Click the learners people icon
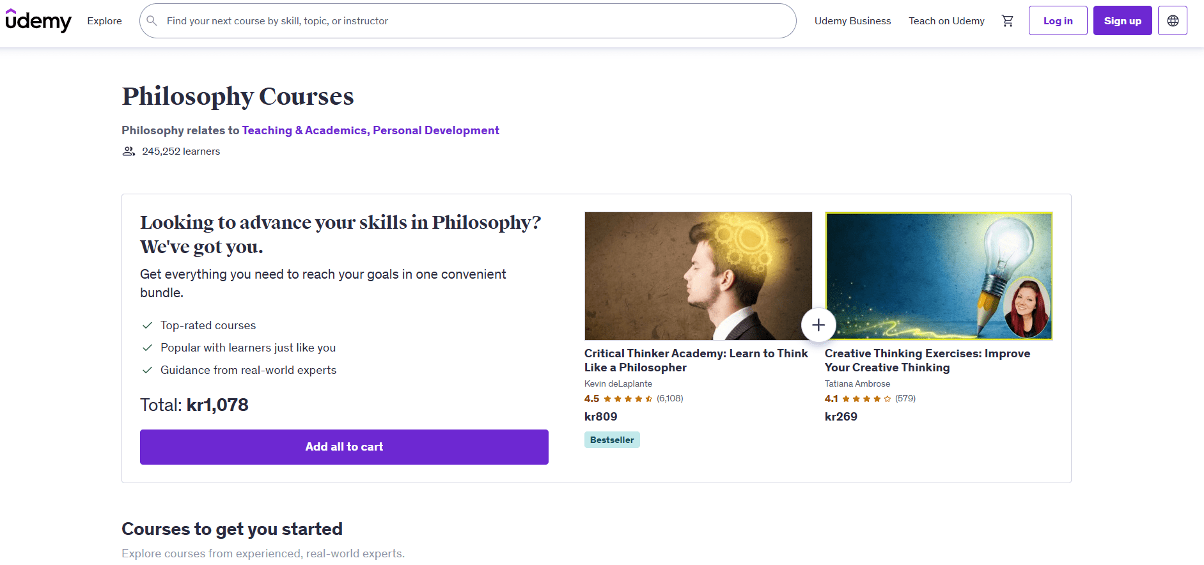Viewport: 1204px width, 565px height. 129,151
